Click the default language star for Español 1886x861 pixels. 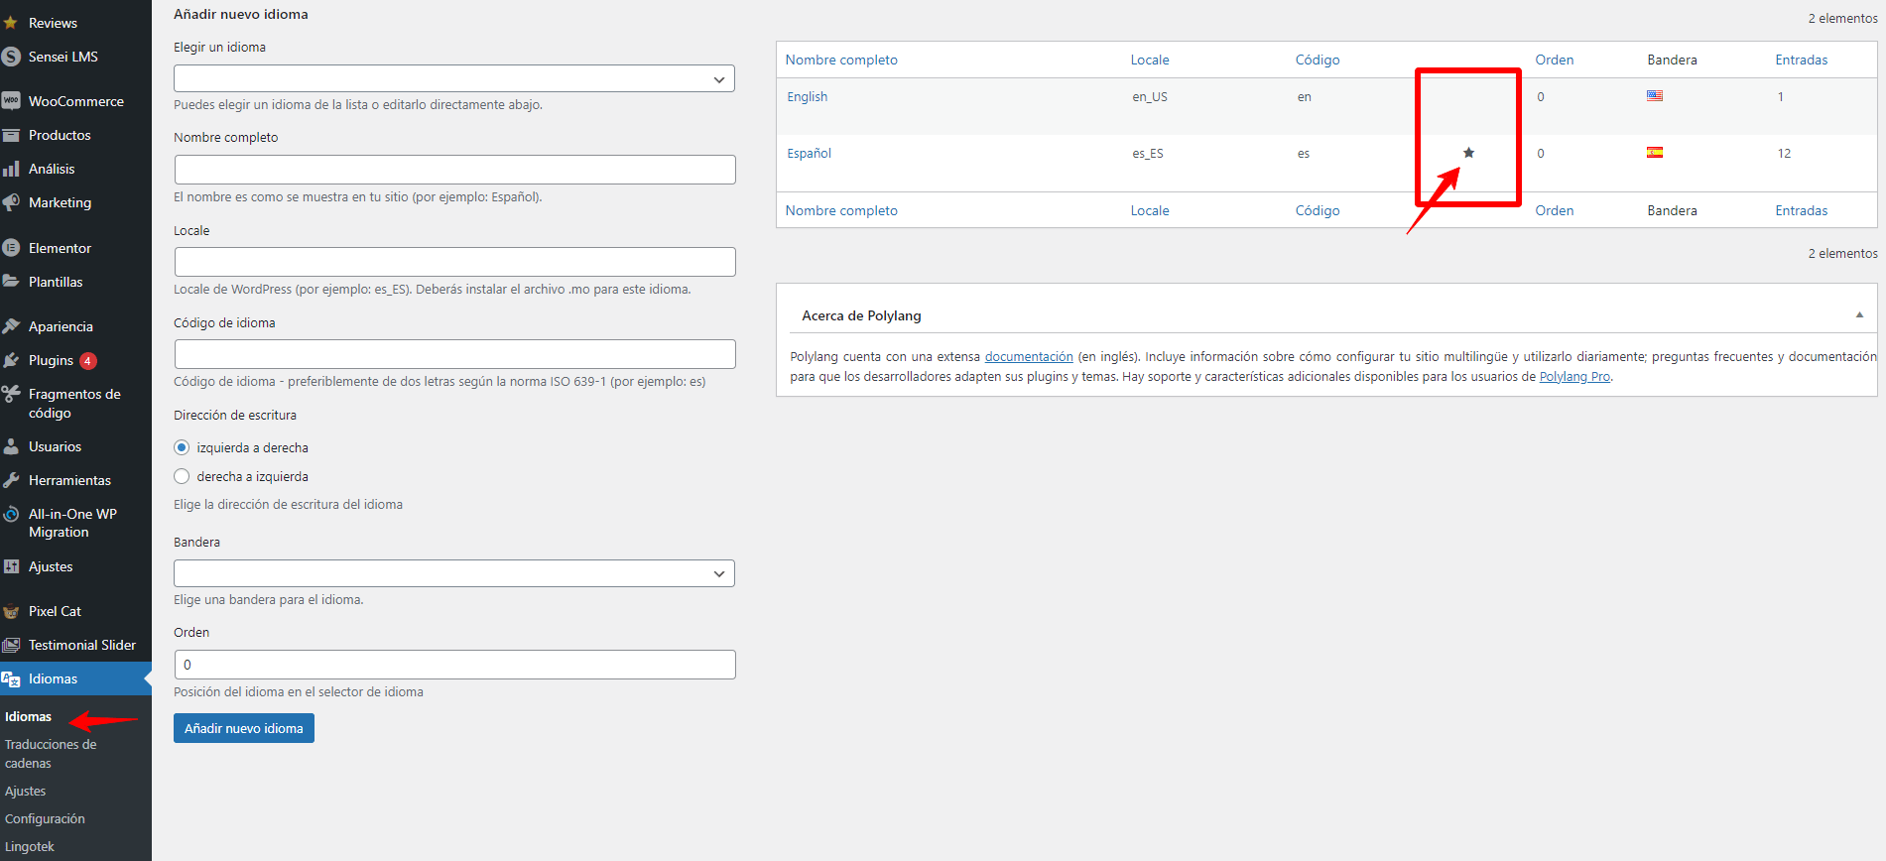pyautogui.click(x=1468, y=153)
